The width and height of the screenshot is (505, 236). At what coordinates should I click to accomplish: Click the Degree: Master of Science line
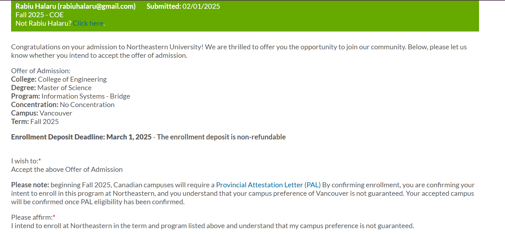click(x=51, y=88)
